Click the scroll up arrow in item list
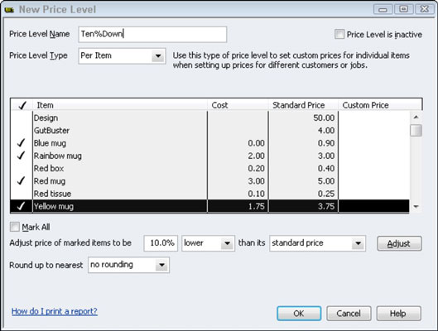Viewport: 438px width, 331px height. (416, 117)
